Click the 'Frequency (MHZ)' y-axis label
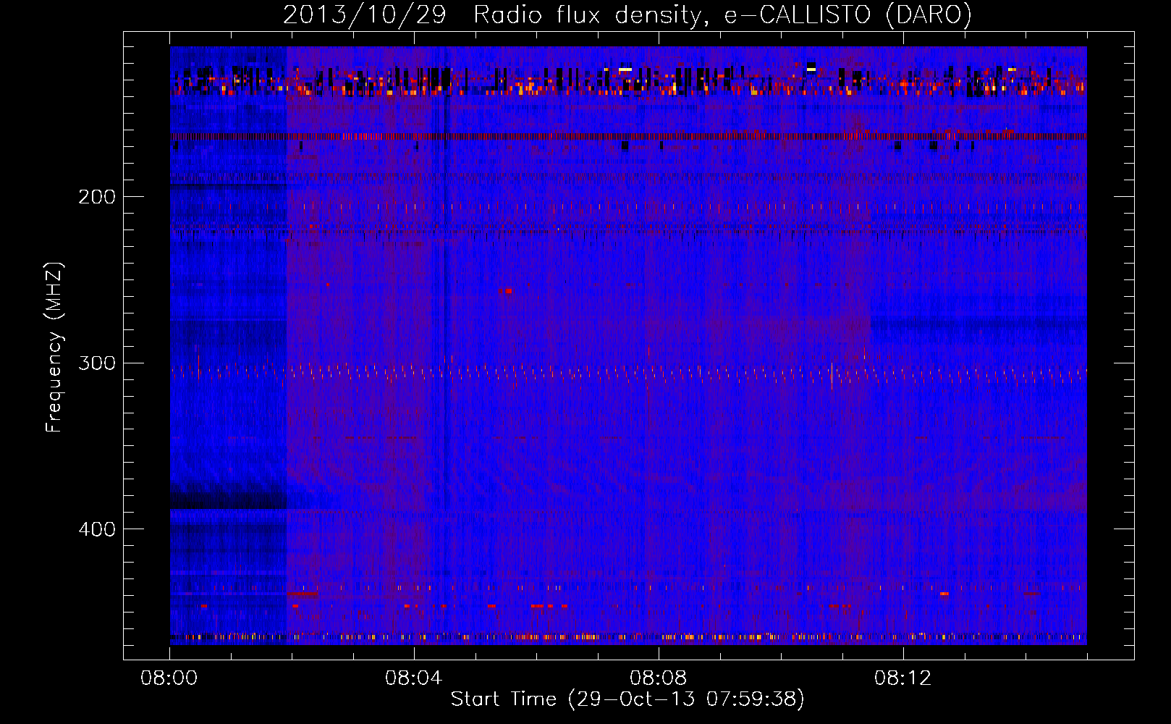1171x724 pixels. click(x=54, y=348)
